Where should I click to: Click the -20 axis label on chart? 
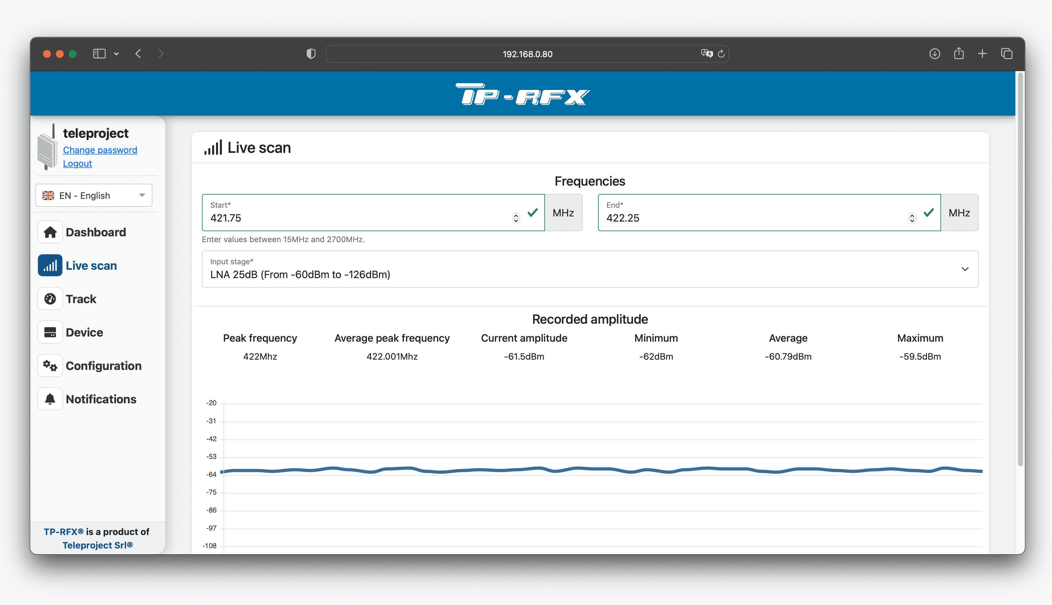pyautogui.click(x=212, y=403)
